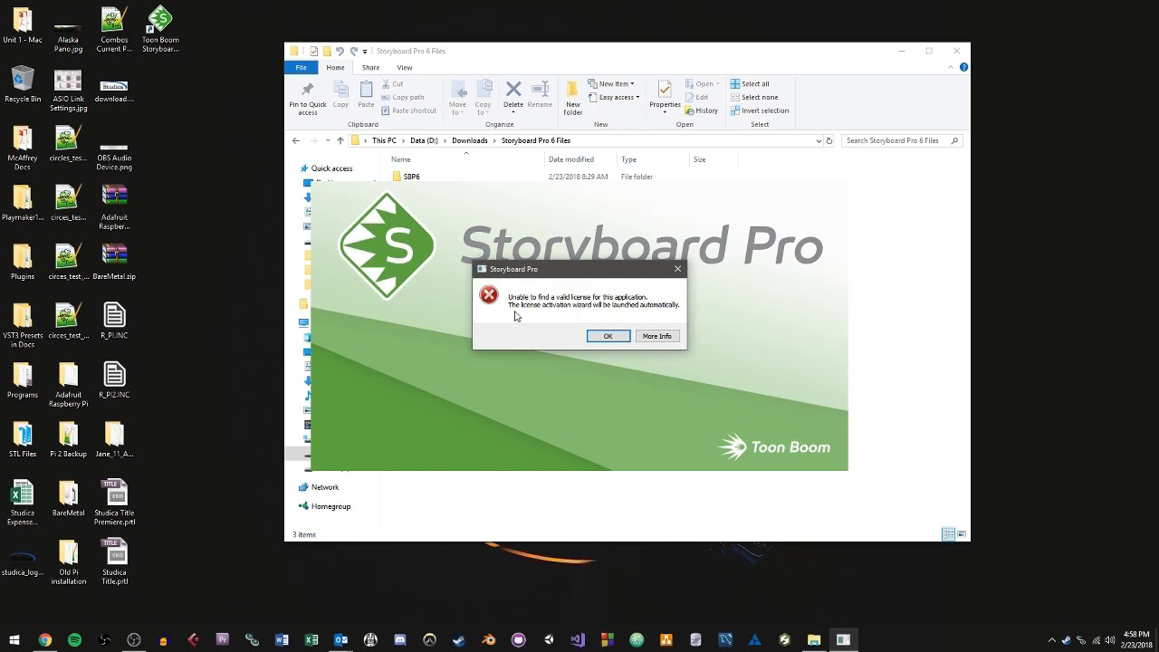Click the Delete icon in the ribbon

[513, 89]
